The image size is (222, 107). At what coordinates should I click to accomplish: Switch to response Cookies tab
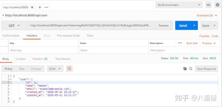coord(21,59)
